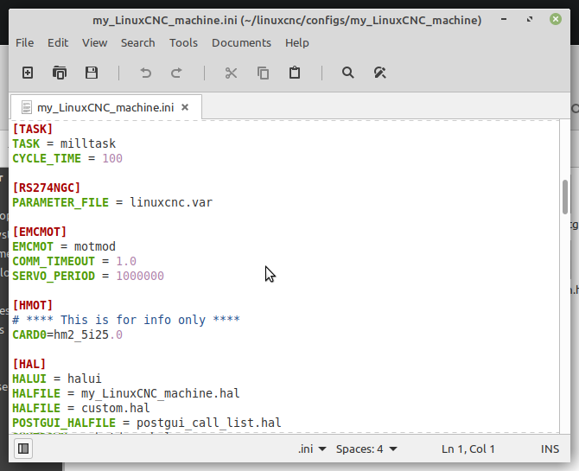This screenshot has width=579, height=471.
Task: Click the TASK = milltask line
Action: click(x=64, y=143)
